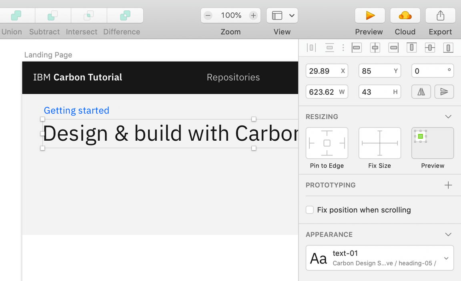Click the Repositories navigation item on the artboard
Screen dimensions: 461x281
click(x=233, y=77)
